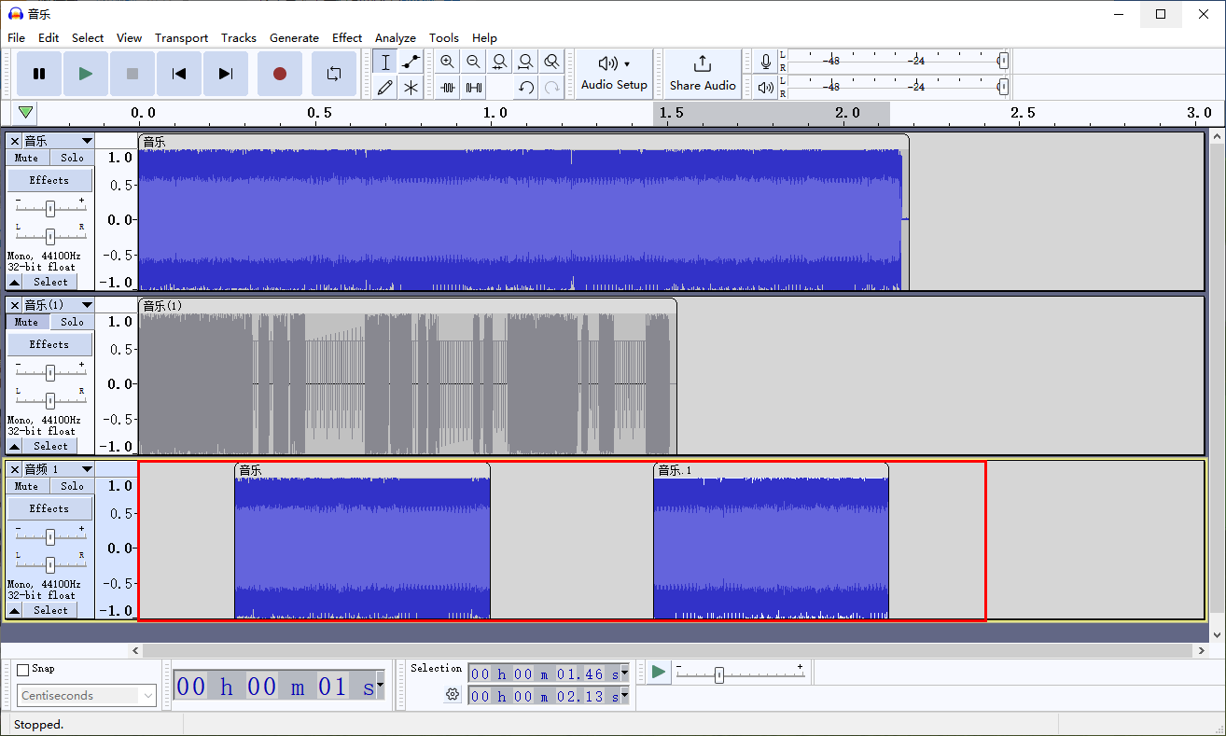This screenshot has height=736, width=1226.
Task: Collapse the 音频 1 track panel arrow
Action: click(15, 610)
